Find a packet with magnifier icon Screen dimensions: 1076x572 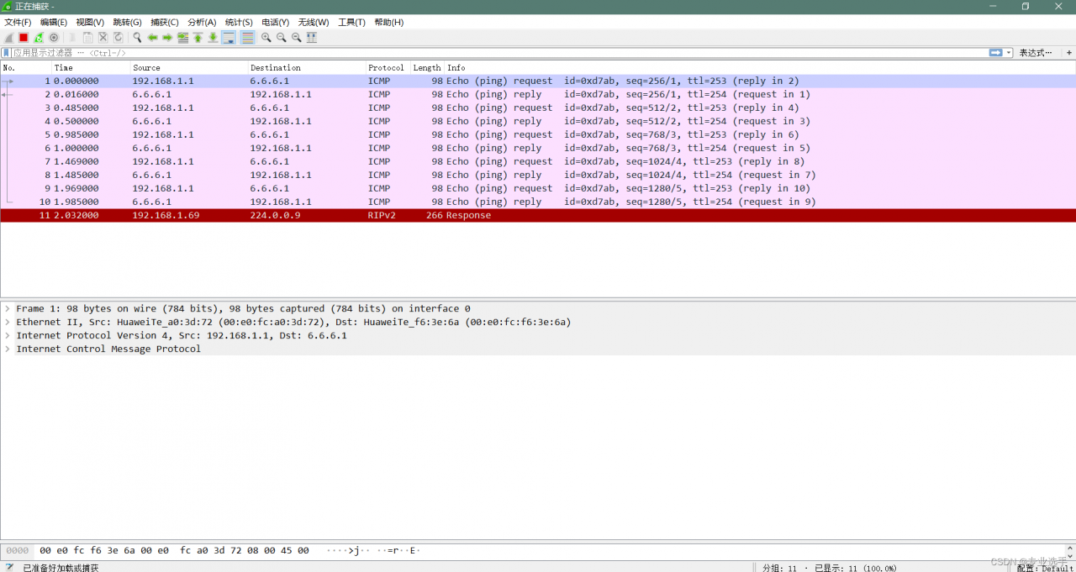pos(137,38)
